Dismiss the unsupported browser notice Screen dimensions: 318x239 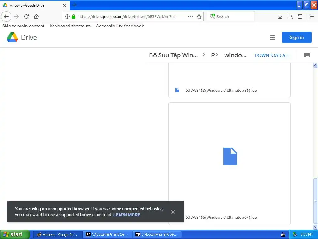coord(173,212)
